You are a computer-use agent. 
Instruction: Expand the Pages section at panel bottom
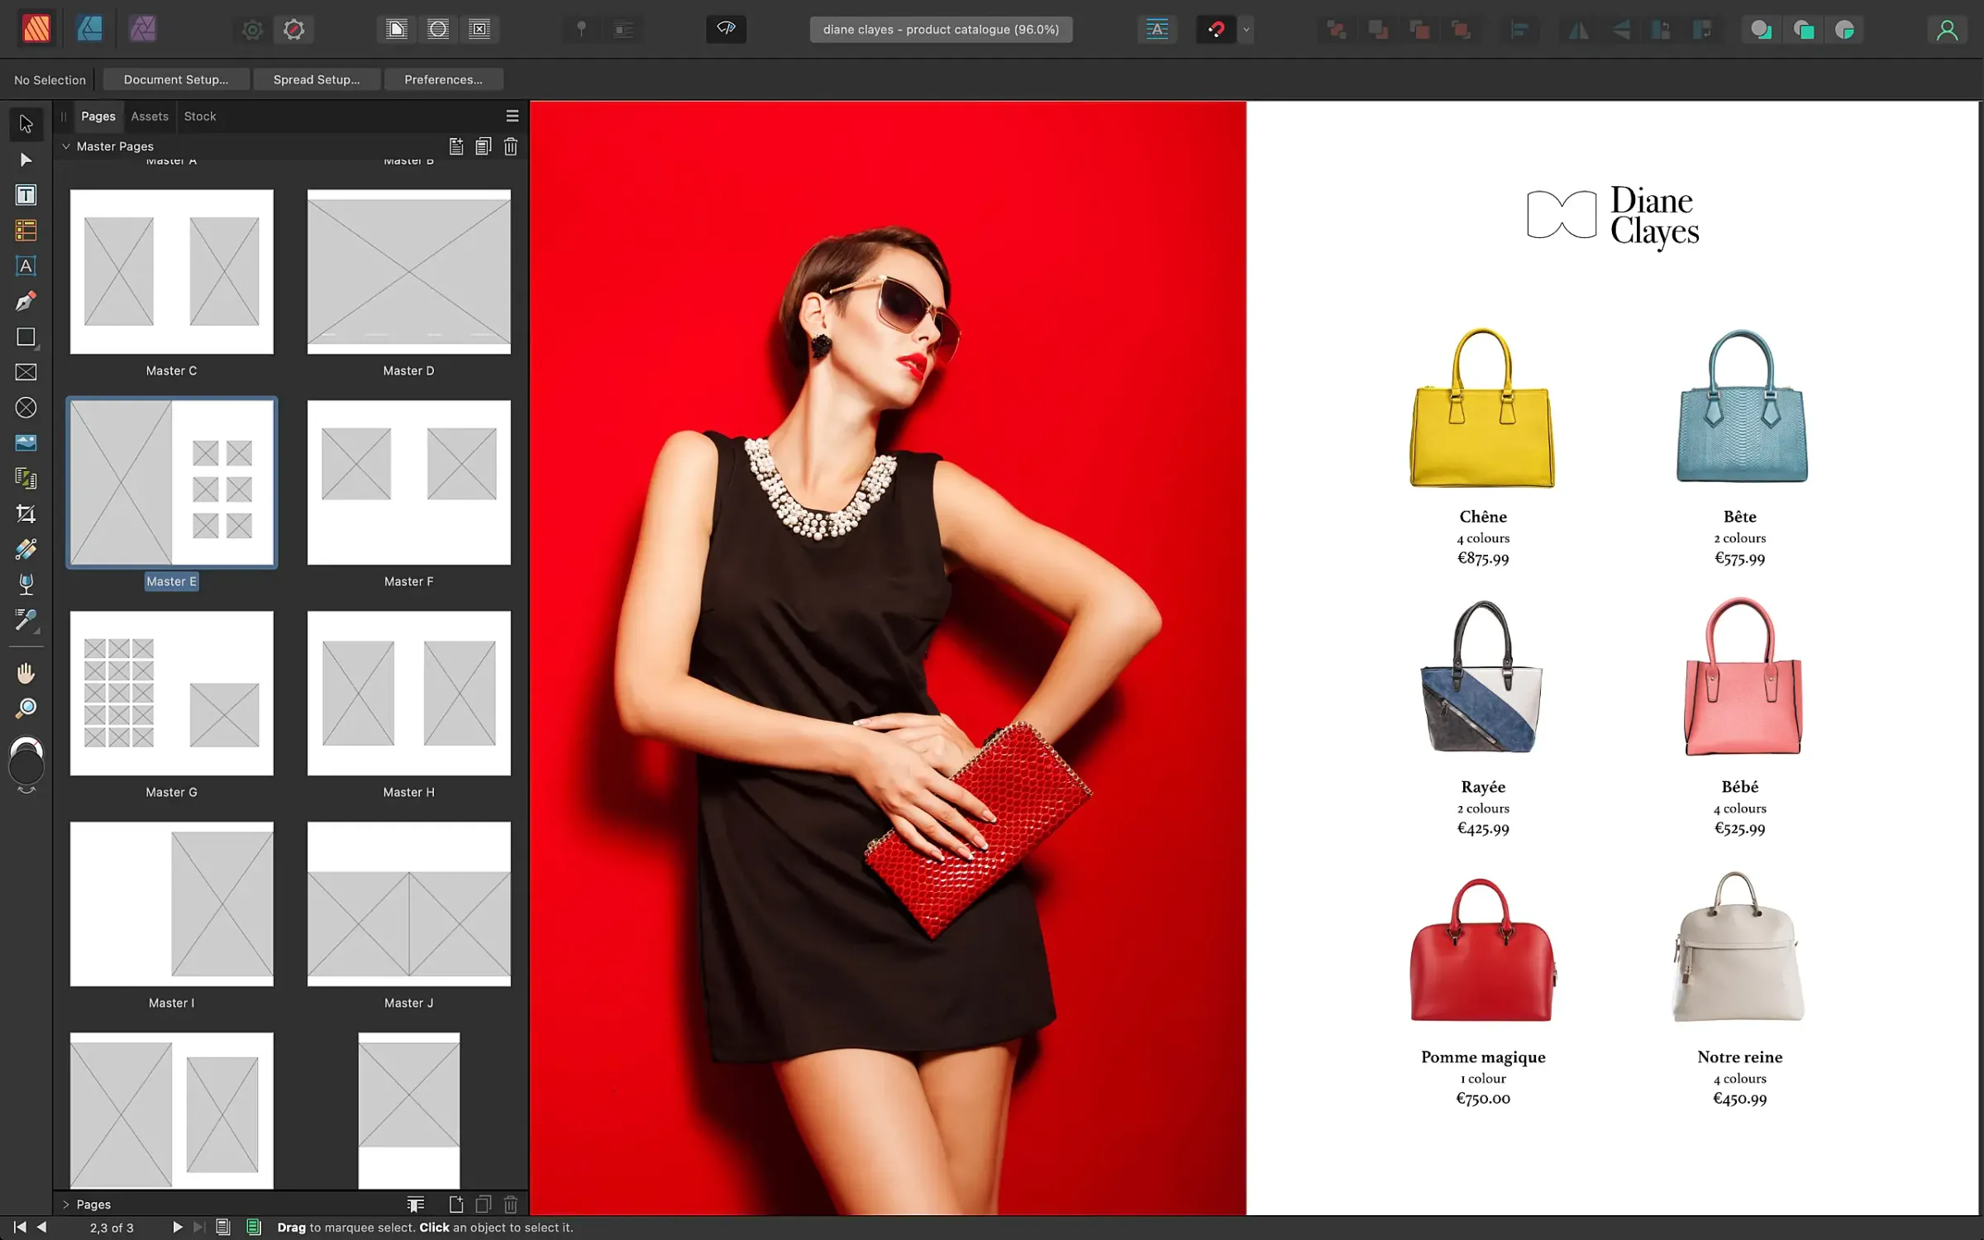[x=66, y=1204]
